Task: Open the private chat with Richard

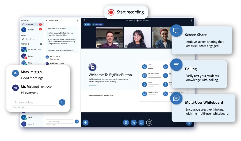Action: (x=32, y=30)
